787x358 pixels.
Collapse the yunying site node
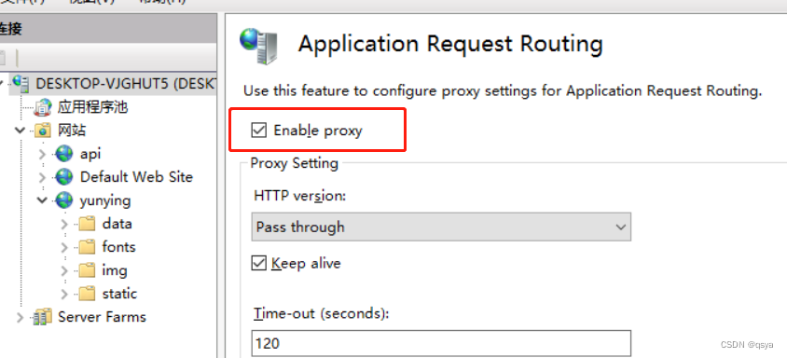(42, 200)
